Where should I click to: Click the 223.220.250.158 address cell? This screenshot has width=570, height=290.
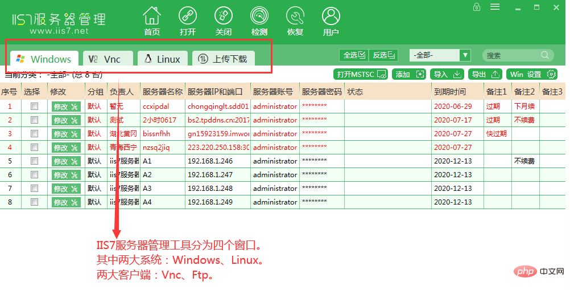pyautogui.click(x=218, y=148)
